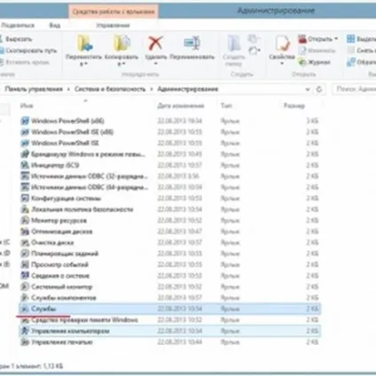Click the Copy path (Скопировать путь) button
Image resolution: width=376 pixels, height=376 pixels.
[28, 51]
